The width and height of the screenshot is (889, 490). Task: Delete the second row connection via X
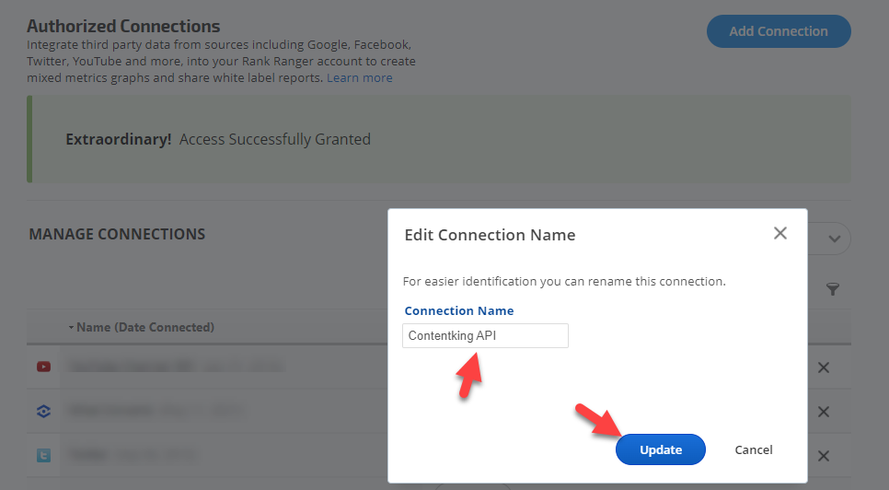(824, 412)
